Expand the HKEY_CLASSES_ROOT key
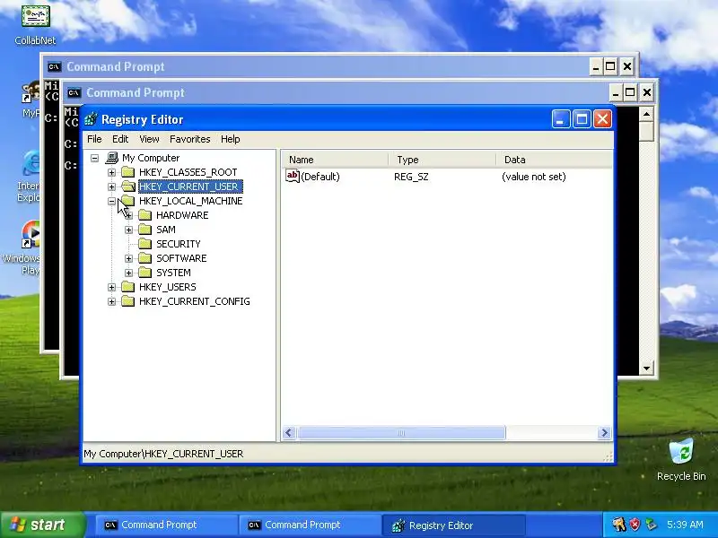Image resolution: width=718 pixels, height=538 pixels. [x=111, y=172]
